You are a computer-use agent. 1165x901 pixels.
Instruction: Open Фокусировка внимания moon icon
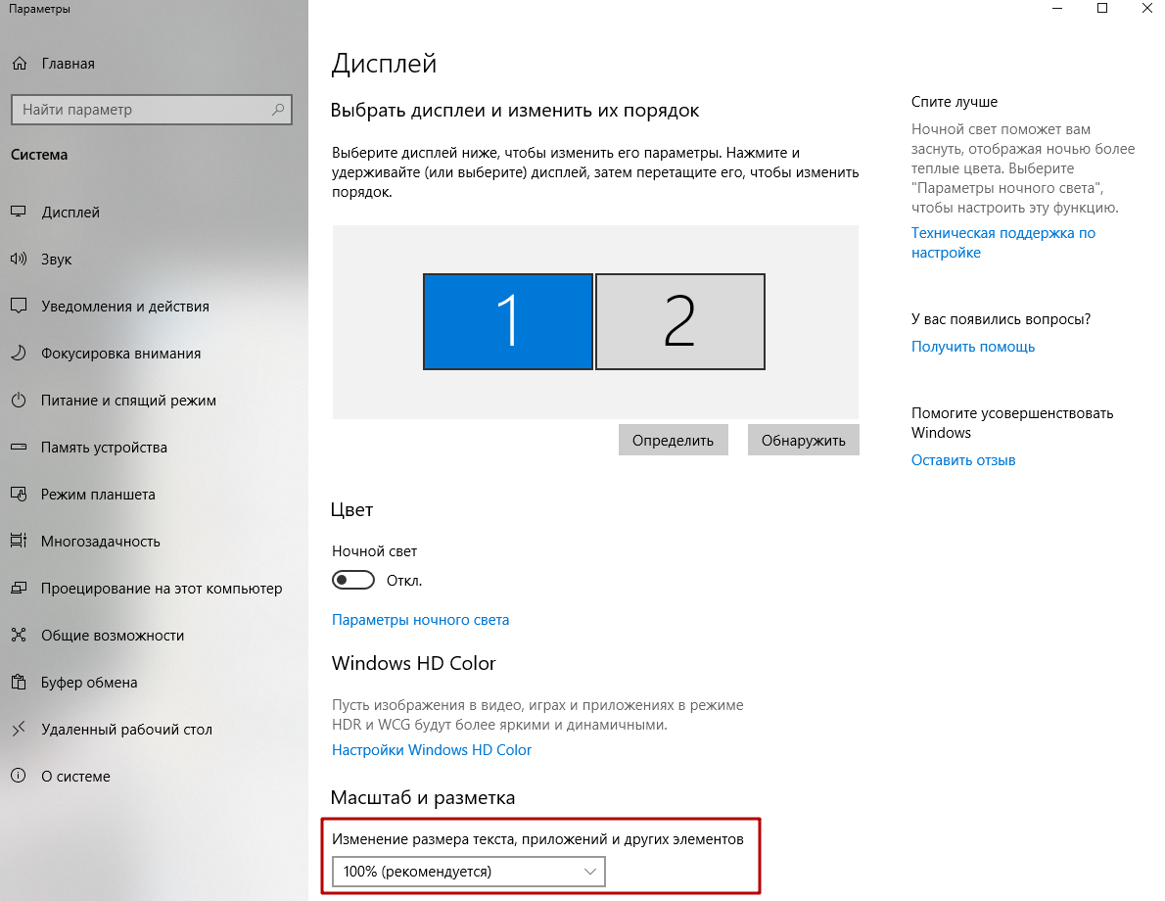(x=19, y=354)
